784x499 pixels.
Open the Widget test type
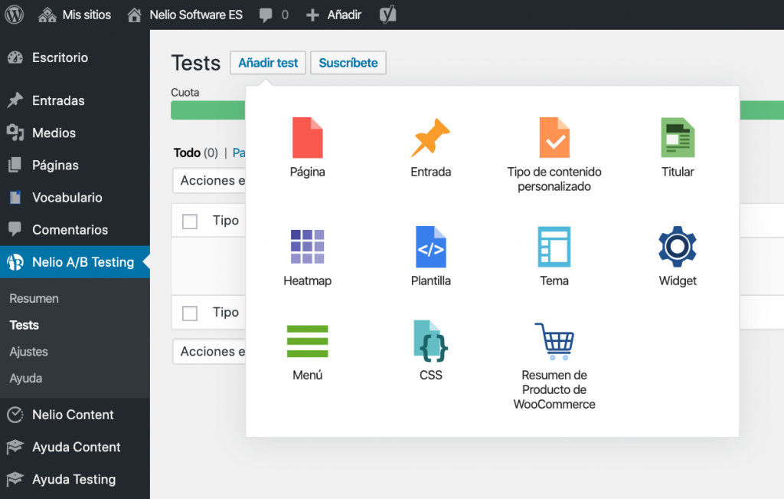pyautogui.click(x=677, y=247)
